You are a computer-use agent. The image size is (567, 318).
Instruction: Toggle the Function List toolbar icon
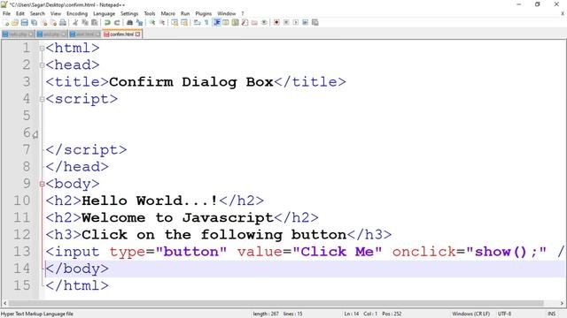[x=245, y=22]
